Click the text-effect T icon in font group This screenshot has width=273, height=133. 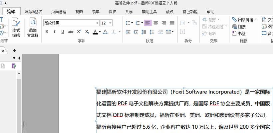click(114, 32)
